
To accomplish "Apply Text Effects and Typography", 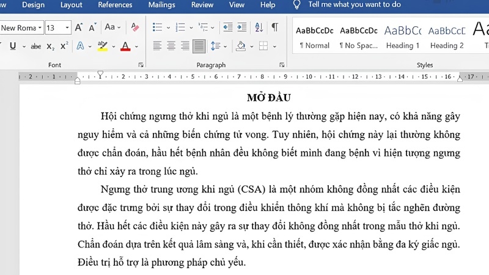I will 81,46.
